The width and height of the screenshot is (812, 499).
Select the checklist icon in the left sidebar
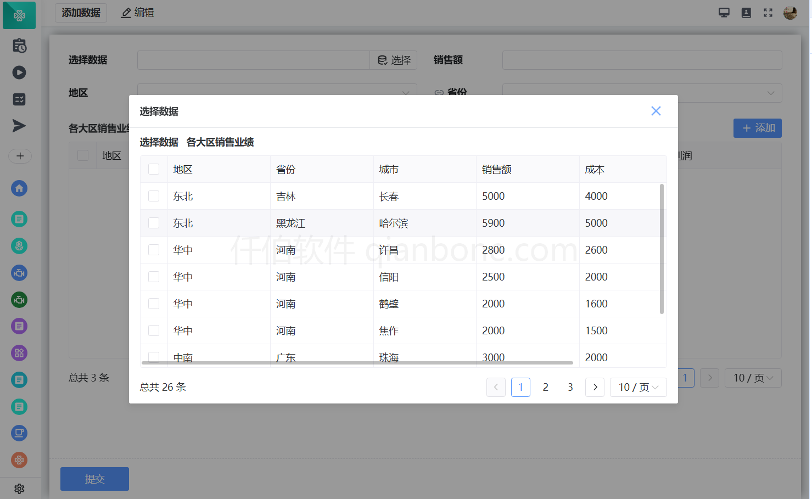click(x=19, y=99)
